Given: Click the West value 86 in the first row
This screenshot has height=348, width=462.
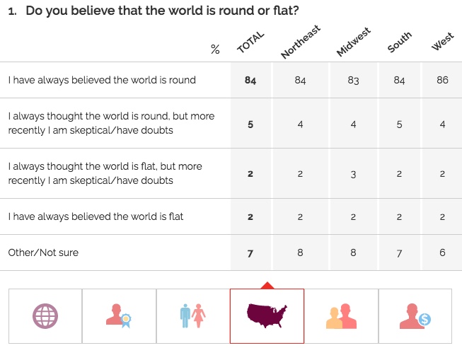Looking at the screenshot, I should coord(442,80).
